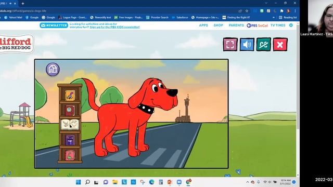333x187 pixels.
Task: Click the microphone icon in system tray
Action: pyautogui.click(x=259, y=182)
